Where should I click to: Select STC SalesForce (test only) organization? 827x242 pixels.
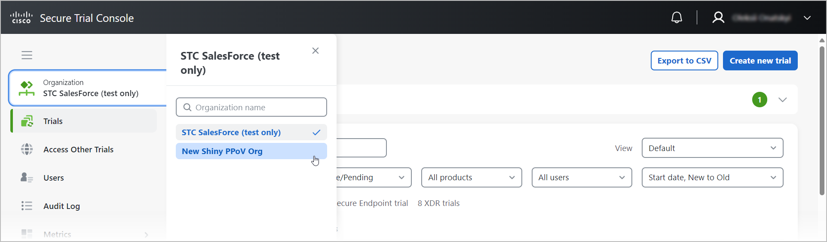(251, 132)
